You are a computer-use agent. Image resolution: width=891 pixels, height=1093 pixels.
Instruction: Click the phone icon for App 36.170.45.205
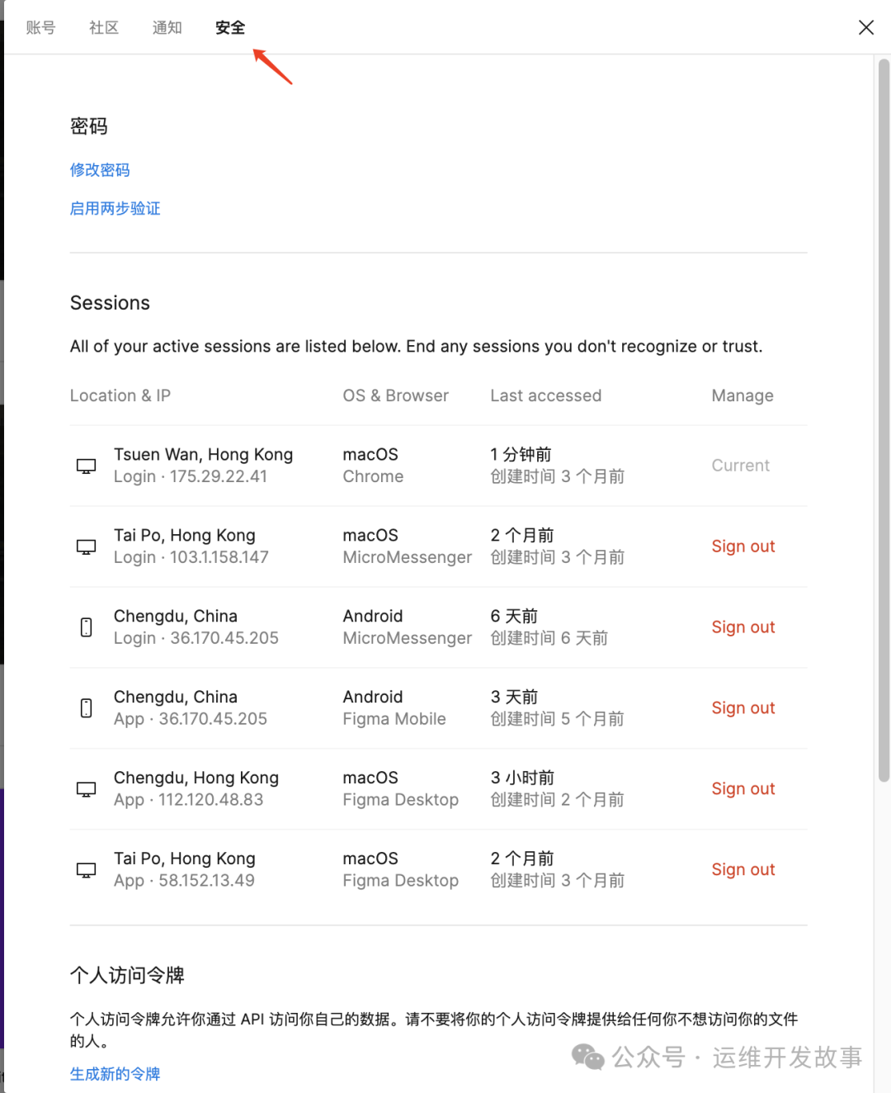86,708
